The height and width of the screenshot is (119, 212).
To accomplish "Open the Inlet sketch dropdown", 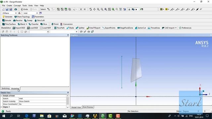I will tap(37, 13).
